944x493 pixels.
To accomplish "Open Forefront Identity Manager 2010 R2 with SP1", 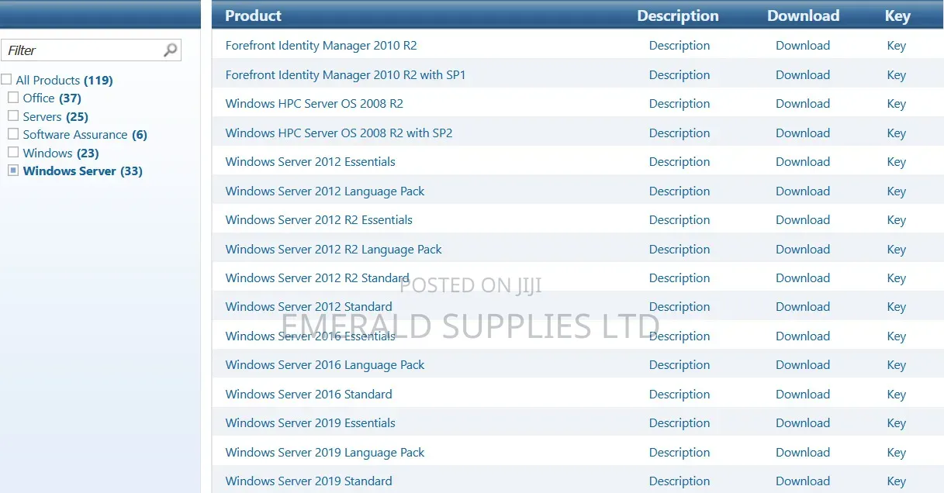I will coord(345,75).
